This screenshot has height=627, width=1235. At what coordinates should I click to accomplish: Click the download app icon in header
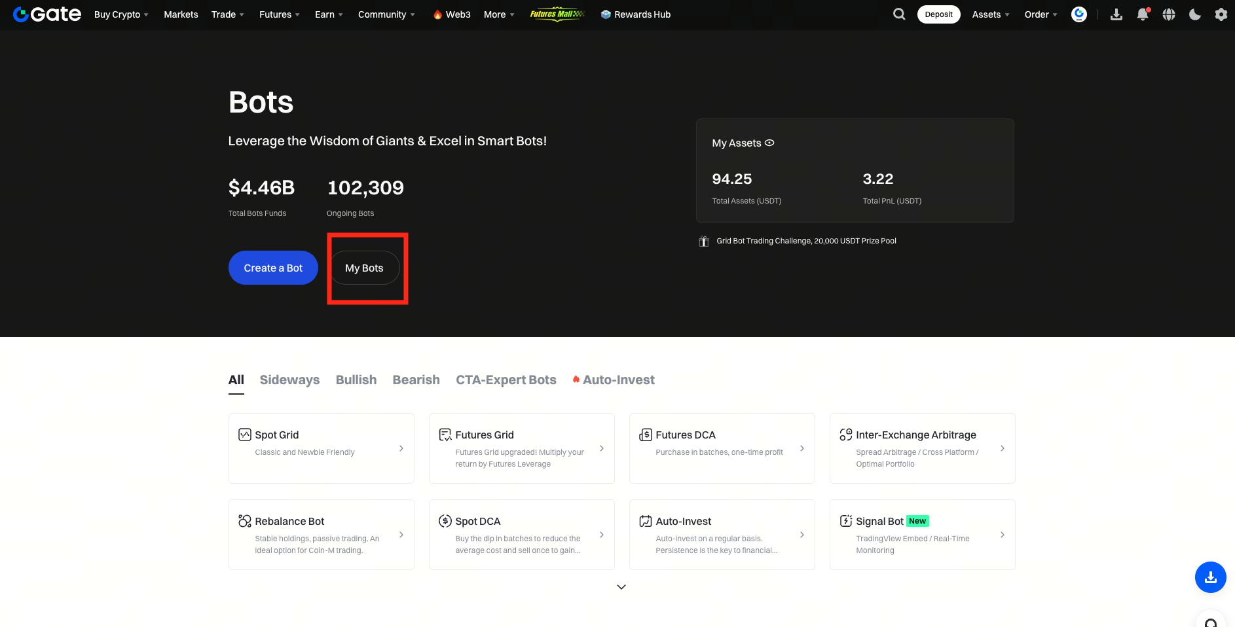tap(1116, 14)
